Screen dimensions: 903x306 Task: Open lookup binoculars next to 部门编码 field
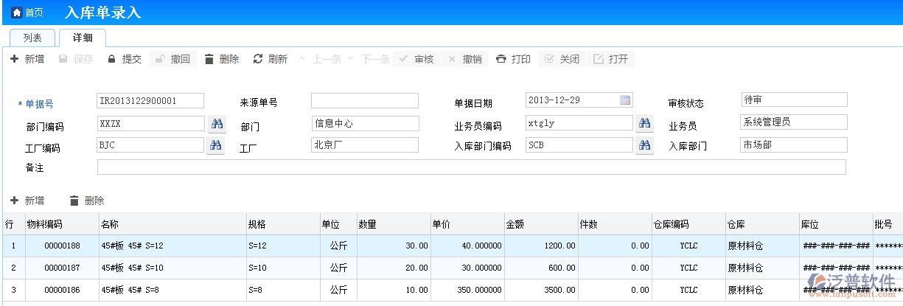[216, 124]
